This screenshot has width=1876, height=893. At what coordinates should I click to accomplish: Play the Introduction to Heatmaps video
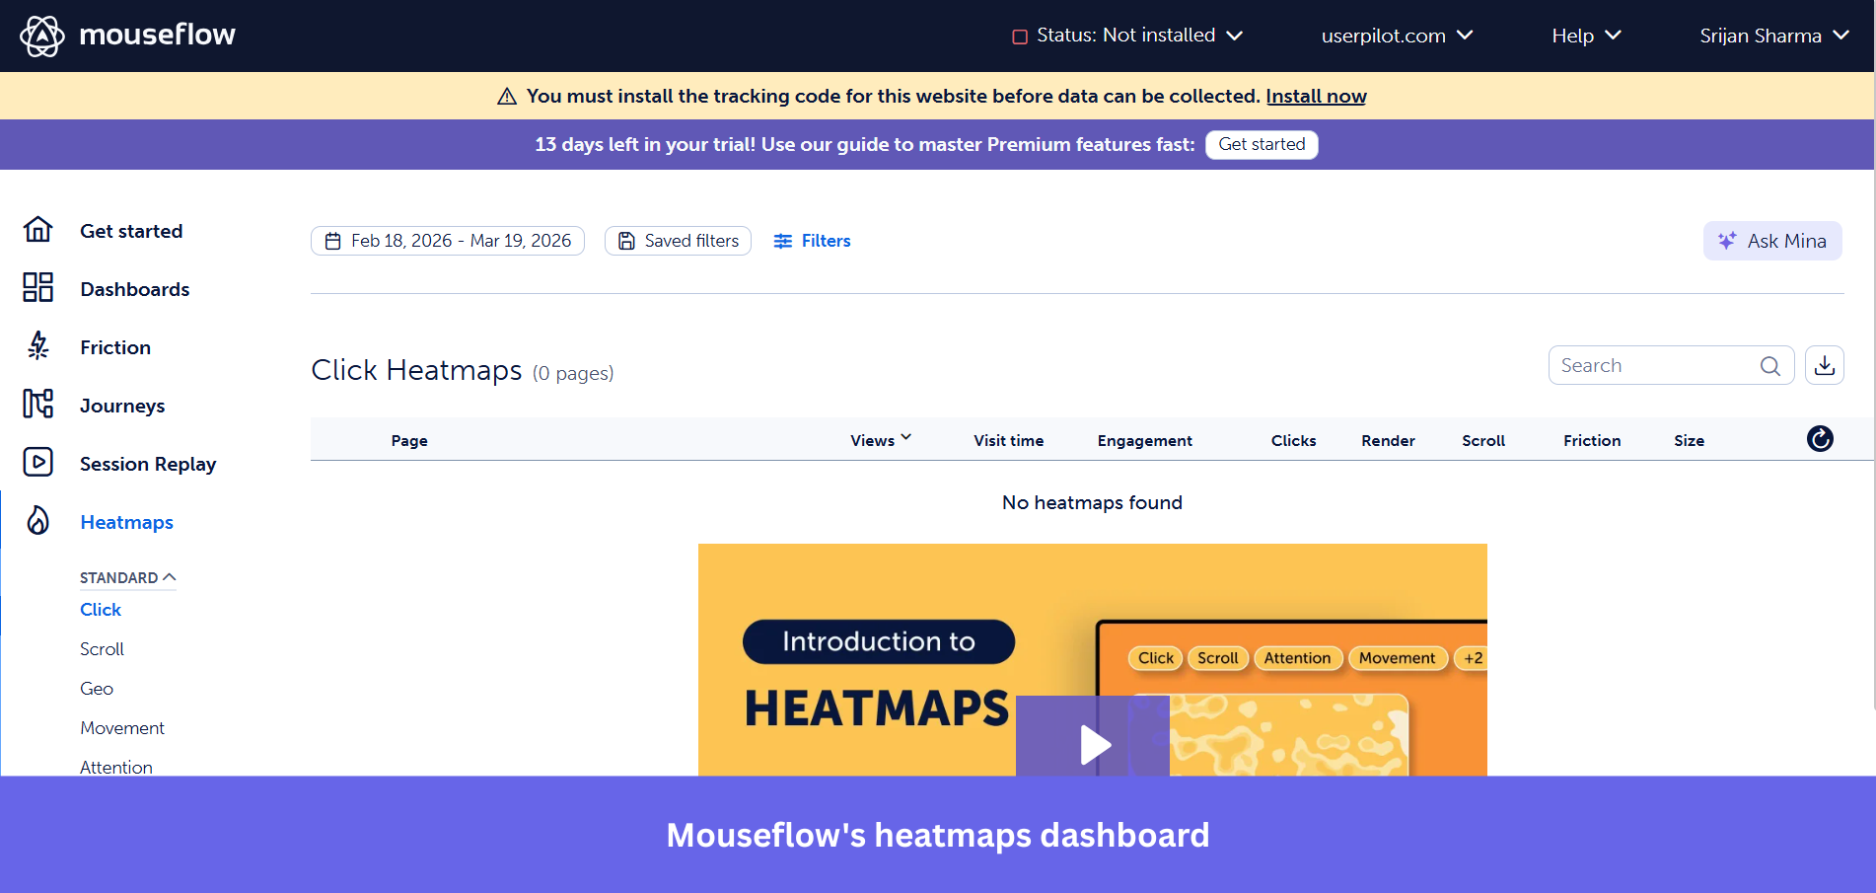point(1093,744)
